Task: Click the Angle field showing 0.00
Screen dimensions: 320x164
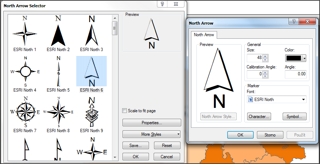Action: 296,74
